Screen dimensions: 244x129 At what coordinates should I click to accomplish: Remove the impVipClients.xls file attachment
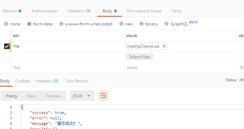coord(164,46)
